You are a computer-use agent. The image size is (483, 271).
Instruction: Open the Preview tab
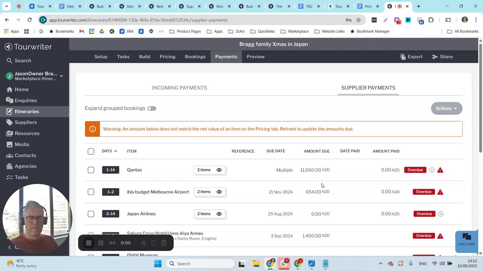(255, 57)
